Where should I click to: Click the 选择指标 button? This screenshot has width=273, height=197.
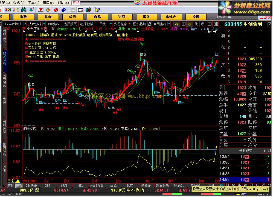86,24
